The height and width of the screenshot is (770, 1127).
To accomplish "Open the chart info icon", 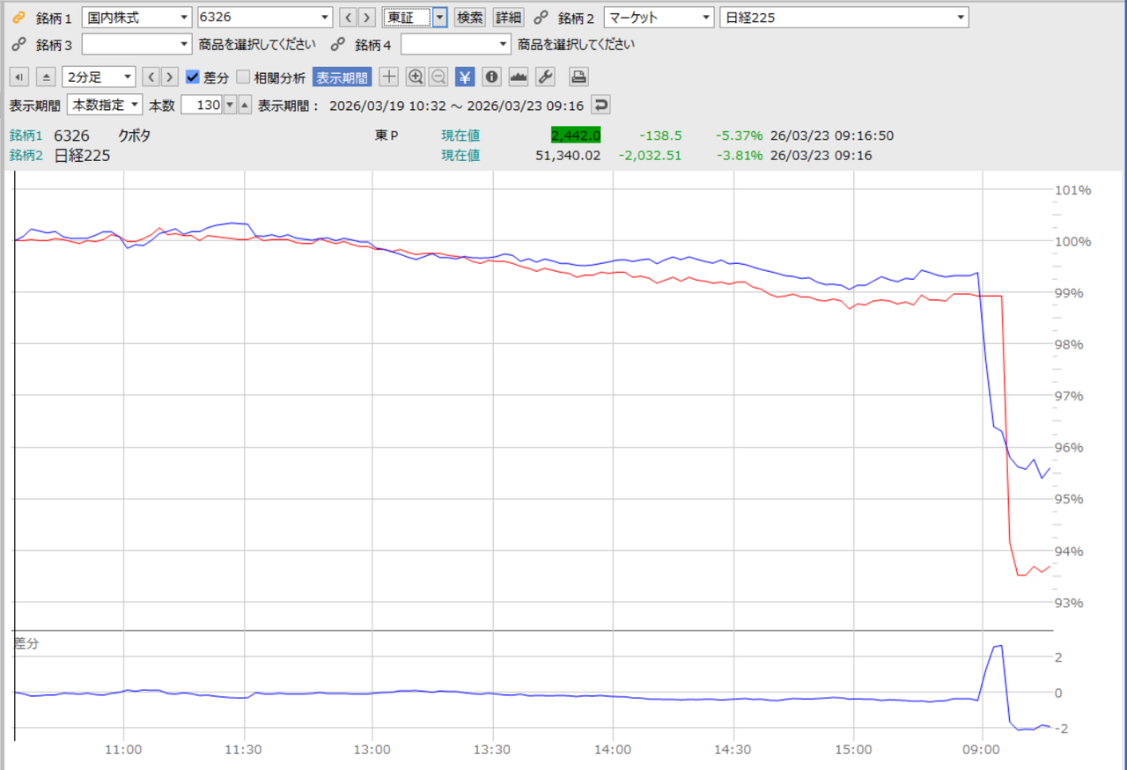I will (491, 77).
